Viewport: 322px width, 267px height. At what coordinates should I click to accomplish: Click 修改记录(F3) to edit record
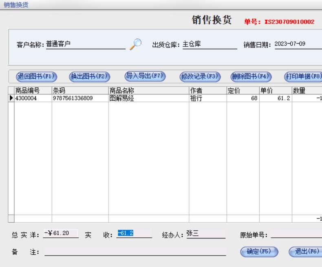(x=200, y=77)
